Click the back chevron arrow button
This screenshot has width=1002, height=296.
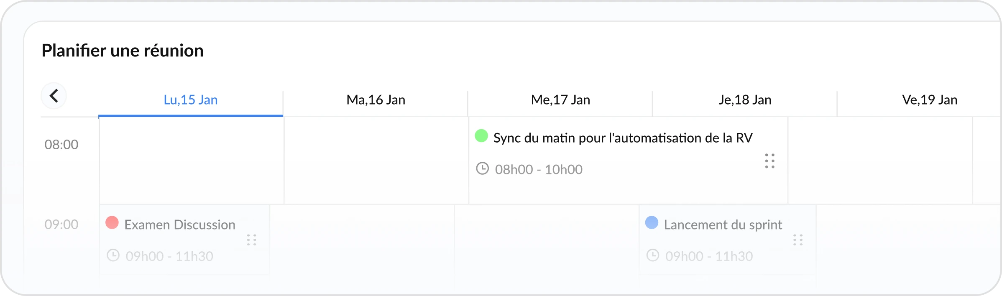(x=54, y=96)
